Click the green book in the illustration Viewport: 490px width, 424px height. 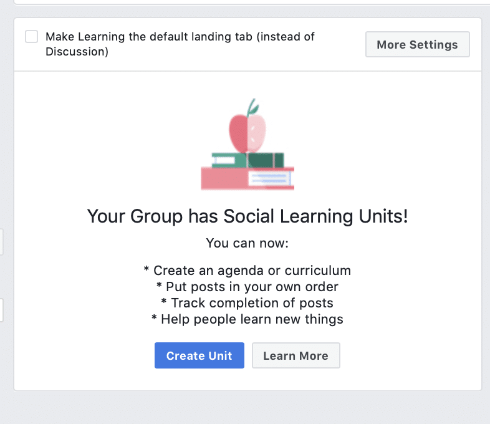tap(248, 160)
